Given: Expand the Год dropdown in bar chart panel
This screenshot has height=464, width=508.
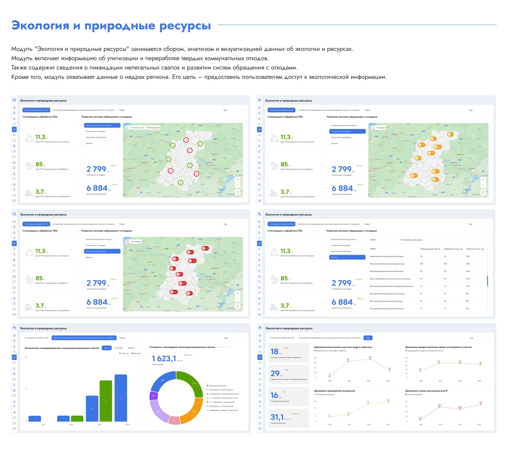Looking at the screenshot, I should [234, 338].
